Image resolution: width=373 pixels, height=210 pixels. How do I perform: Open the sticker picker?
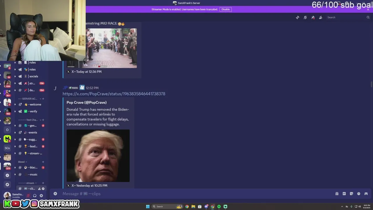pyautogui.click(x=351, y=194)
